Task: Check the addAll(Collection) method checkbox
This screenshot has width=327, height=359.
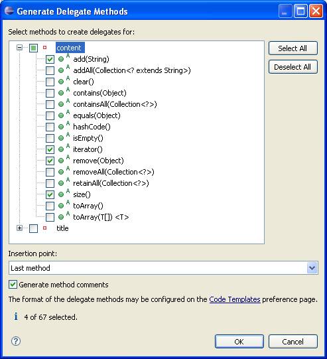Action: (x=50, y=70)
